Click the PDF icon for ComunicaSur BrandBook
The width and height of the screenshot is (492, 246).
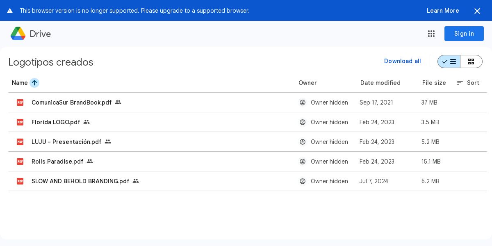[x=20, y=102]
